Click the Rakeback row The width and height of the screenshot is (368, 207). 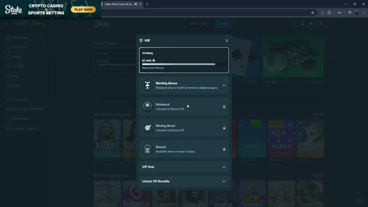(184, 107)
